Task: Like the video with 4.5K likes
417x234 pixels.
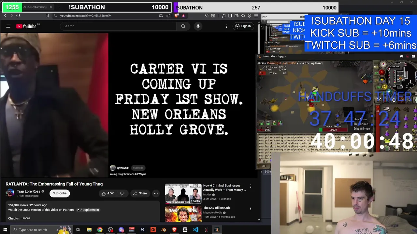Action: 108,193
